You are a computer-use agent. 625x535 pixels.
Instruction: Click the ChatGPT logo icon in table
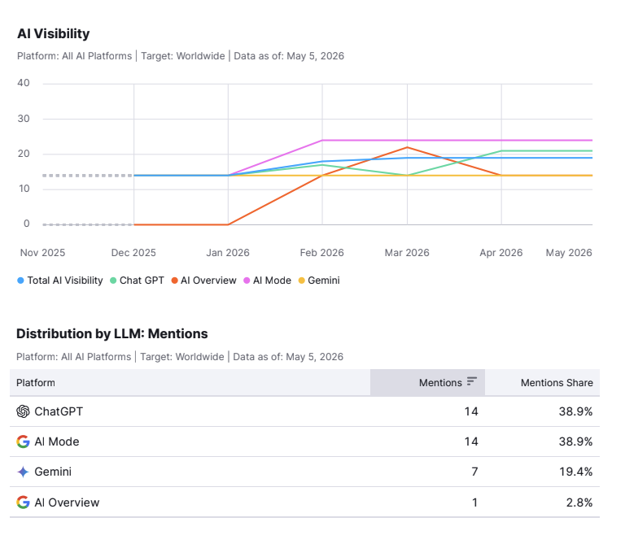(x=23, y=411)
